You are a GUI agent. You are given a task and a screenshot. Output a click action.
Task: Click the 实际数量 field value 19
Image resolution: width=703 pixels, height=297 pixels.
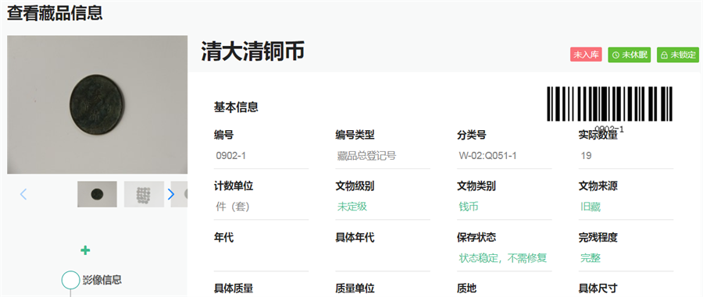pyautogui.click(x=626, y=156)
